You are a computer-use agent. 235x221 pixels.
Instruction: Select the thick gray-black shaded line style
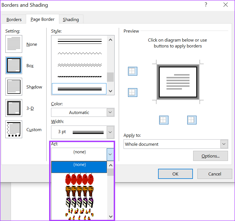tap(79, 89)
